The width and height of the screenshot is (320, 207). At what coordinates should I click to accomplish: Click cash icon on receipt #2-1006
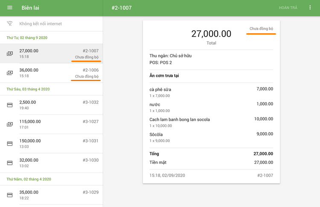(10, 73)
